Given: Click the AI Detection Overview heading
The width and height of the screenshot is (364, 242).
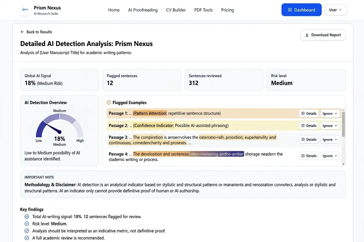Looking at the screenshot, I should [x=46, y=103].
